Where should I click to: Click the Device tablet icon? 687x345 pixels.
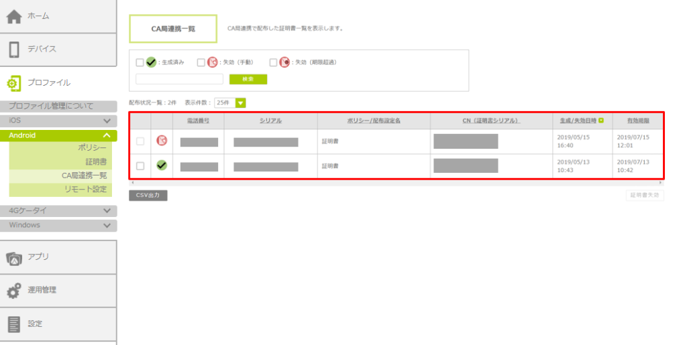pyautogui.click(x=14, y=50)
